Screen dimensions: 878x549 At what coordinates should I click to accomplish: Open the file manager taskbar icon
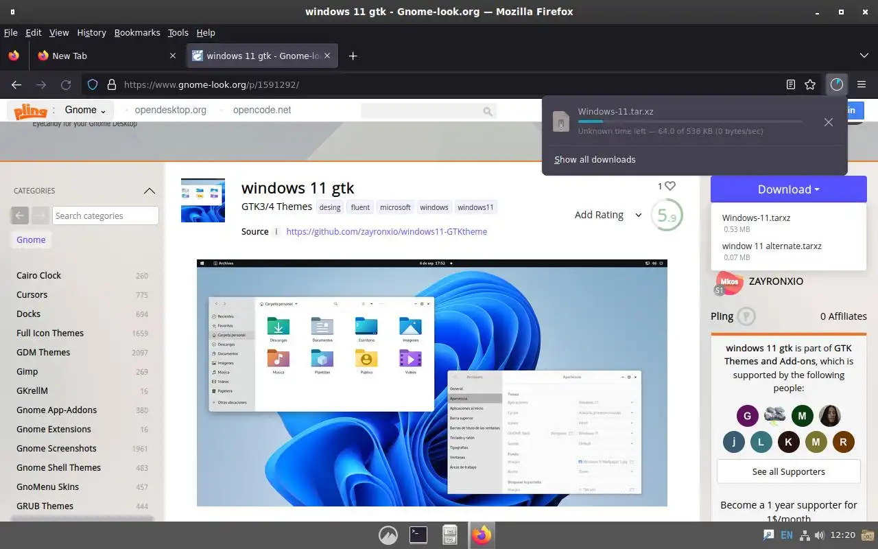point(450,535)
